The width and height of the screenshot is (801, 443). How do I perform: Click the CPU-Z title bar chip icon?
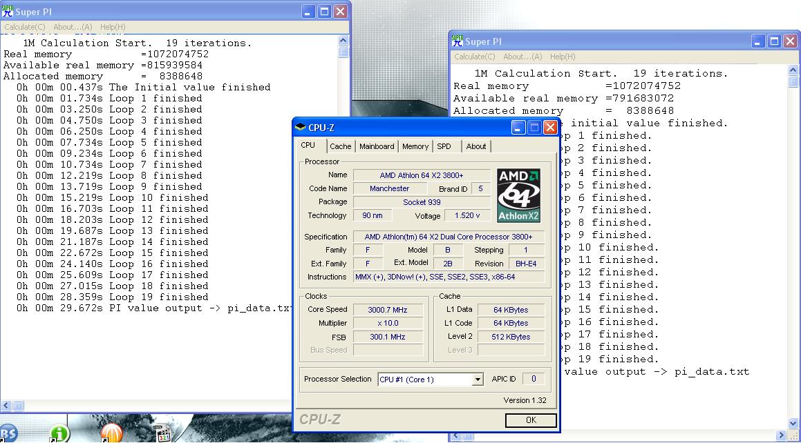point(301,128)
